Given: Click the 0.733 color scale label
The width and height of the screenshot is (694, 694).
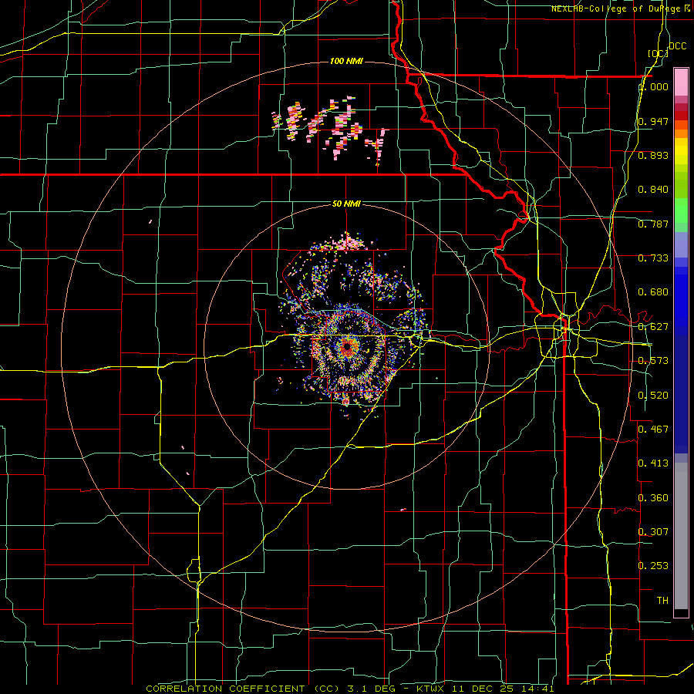Looking at the screenshot, I should click(x=653, y=258).
